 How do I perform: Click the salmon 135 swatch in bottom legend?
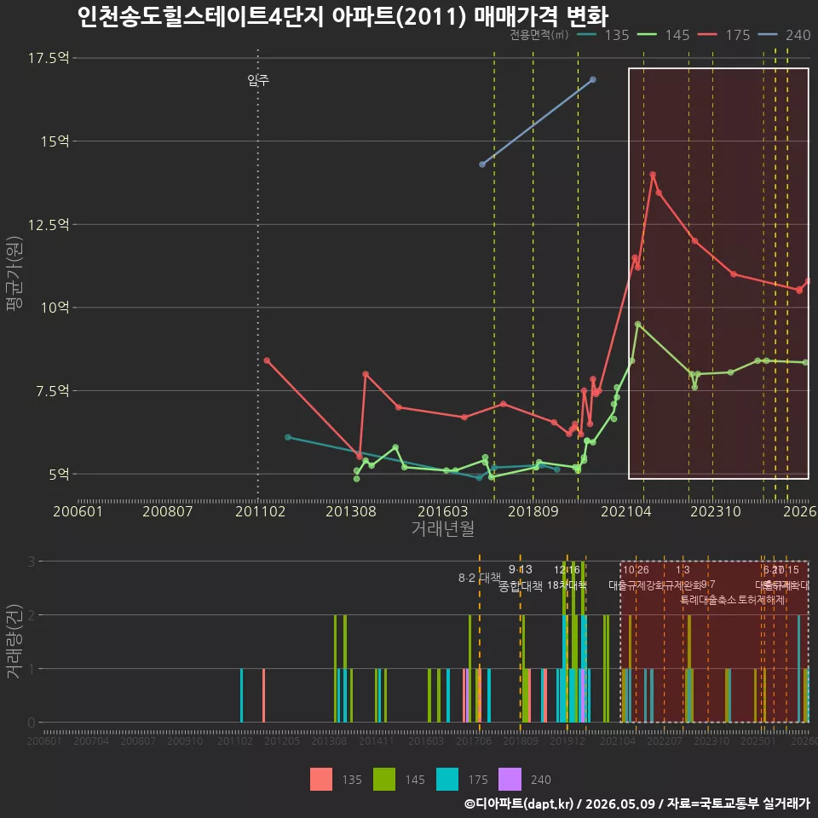(x=321, y=780)
